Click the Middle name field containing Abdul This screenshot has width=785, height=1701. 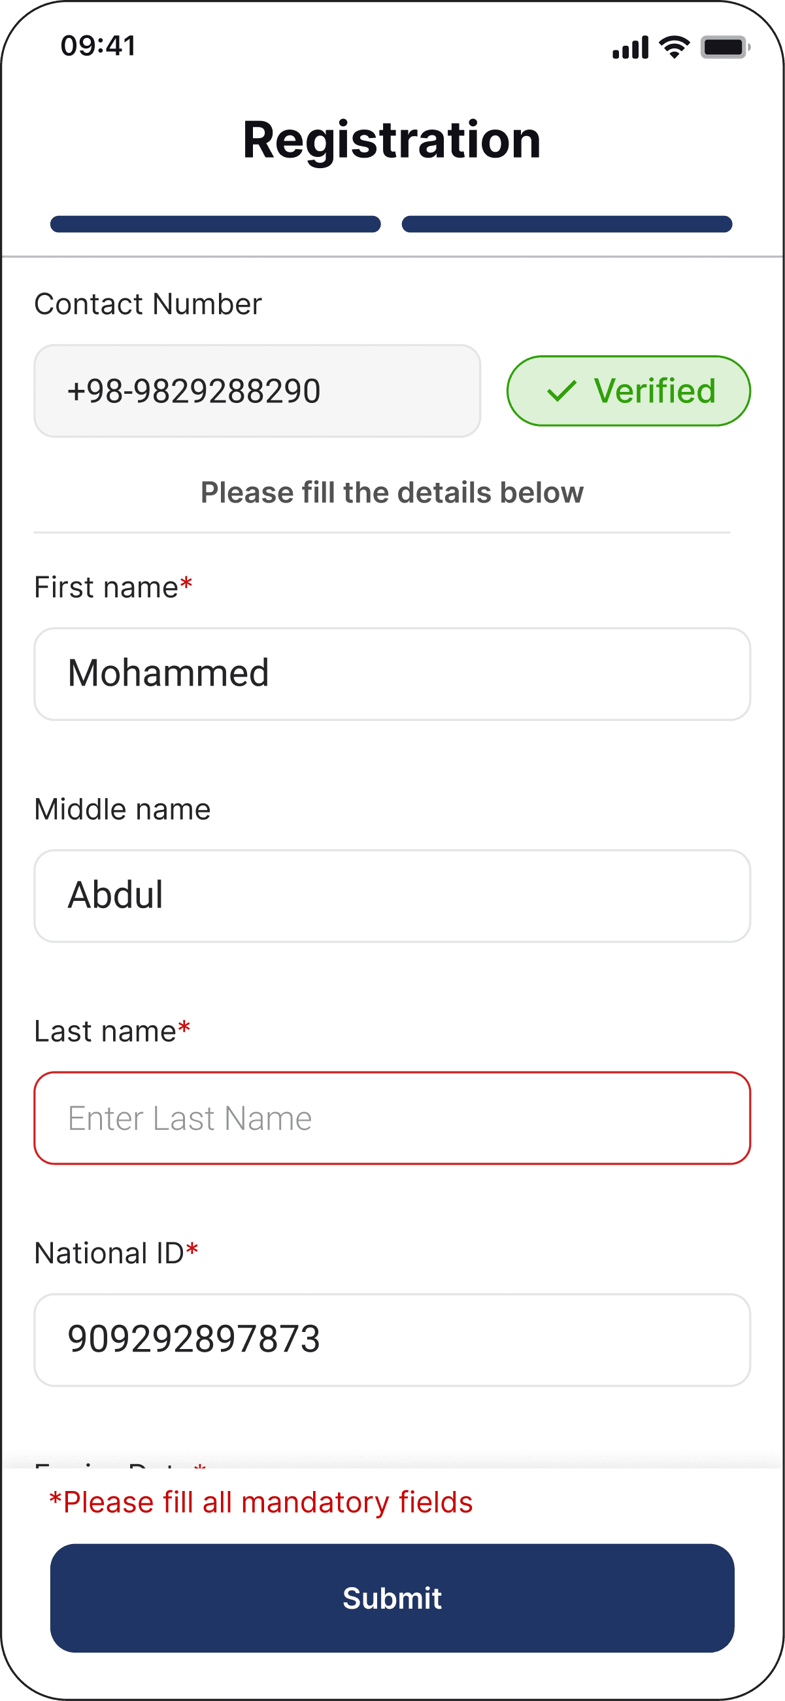pyautogui.click(x=392, y=896)
